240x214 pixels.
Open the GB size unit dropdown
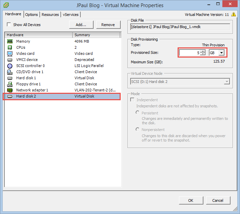pyautogui.click(x=221, y=53)
